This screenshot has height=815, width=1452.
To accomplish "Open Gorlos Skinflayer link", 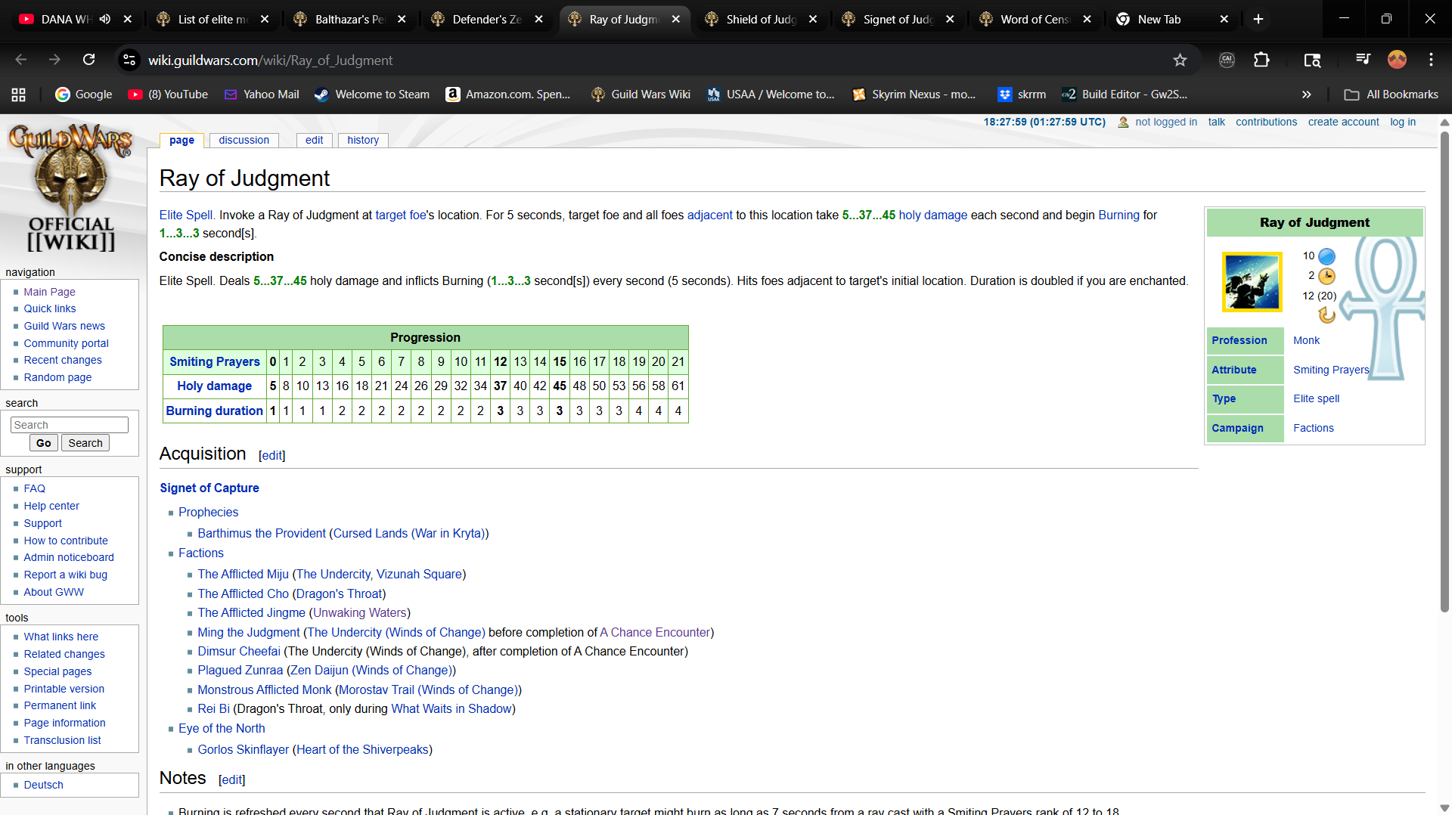I will (x=243, y=749).
